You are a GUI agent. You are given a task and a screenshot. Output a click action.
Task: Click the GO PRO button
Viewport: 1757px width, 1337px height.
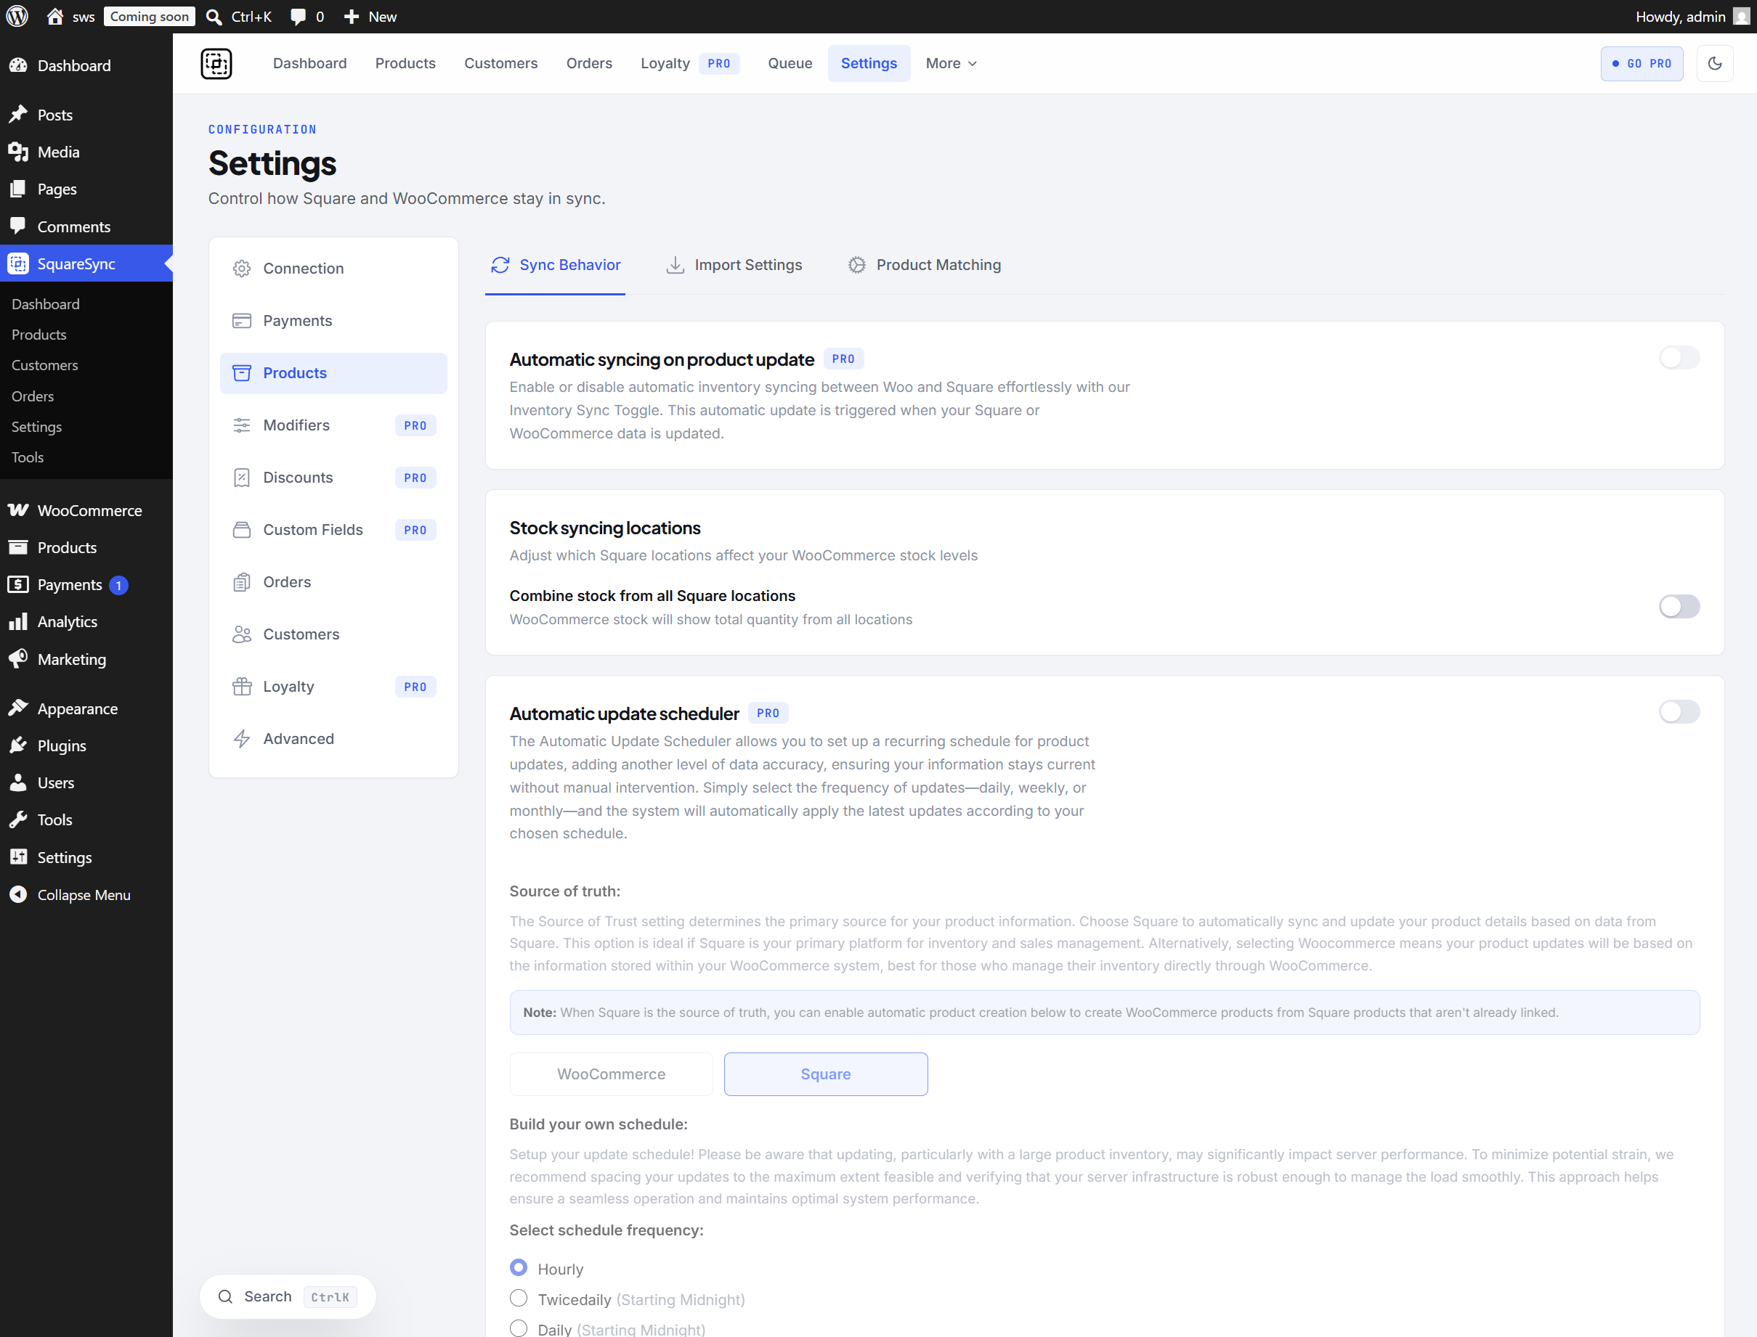(x=1642, y=64)
